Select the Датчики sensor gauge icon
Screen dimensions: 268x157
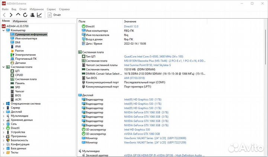(x=12, y=63)
